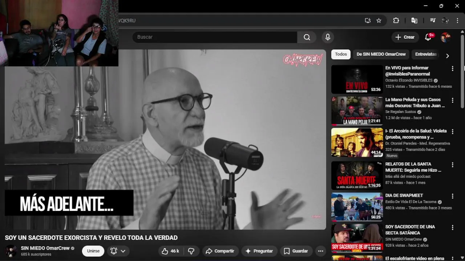Open title RELATOS DE LA SANTA MUERTE

click(x=413, y=167)
